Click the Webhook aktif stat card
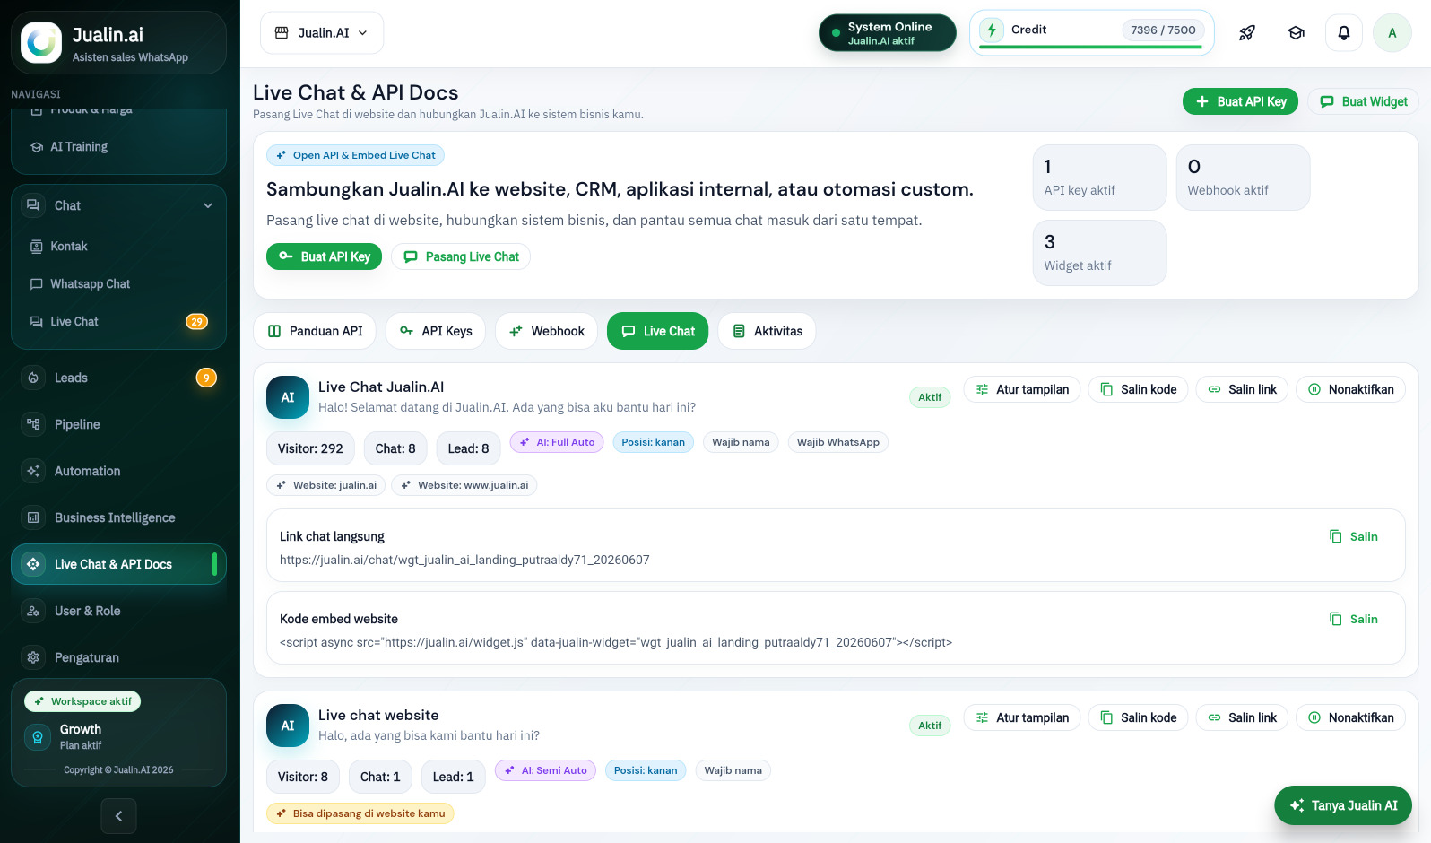This screenshot has width=1431, height=843. coord(1244,178)
